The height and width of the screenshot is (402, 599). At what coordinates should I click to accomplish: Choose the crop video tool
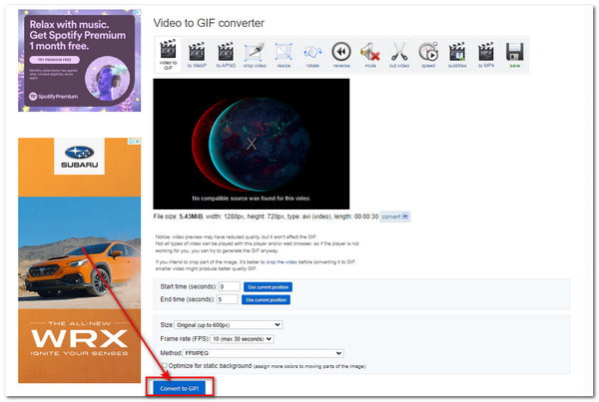point(255,55)
